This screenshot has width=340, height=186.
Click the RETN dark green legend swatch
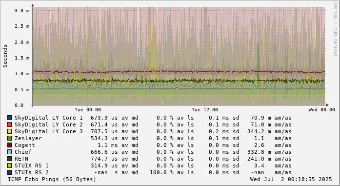tap(10, 159)
